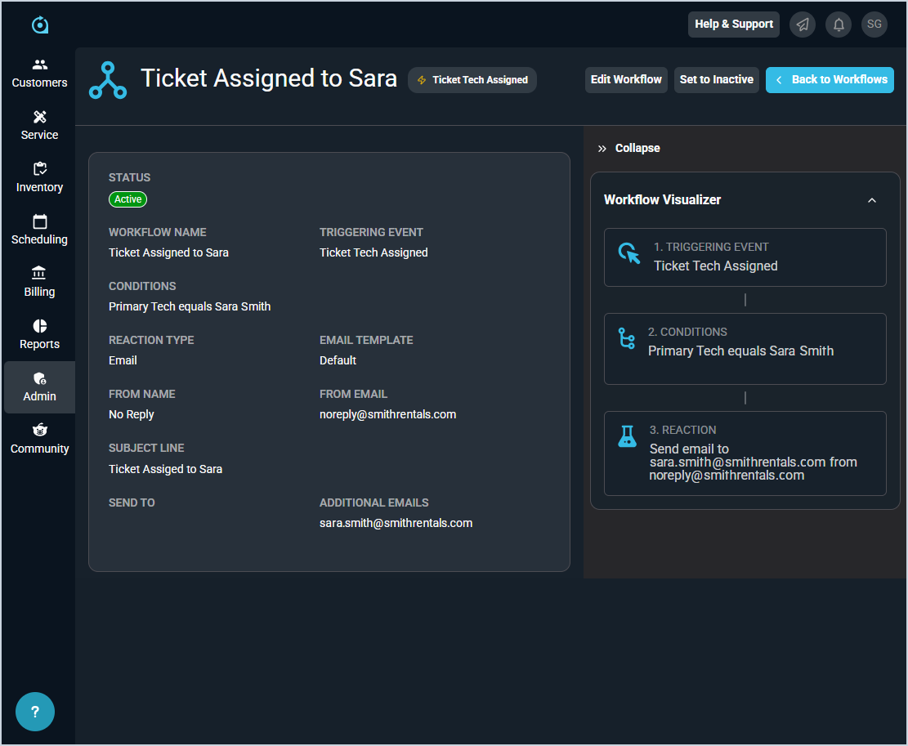
Task: Click the Ticket Tech Assigned badge
Action: tap(472, 80)
